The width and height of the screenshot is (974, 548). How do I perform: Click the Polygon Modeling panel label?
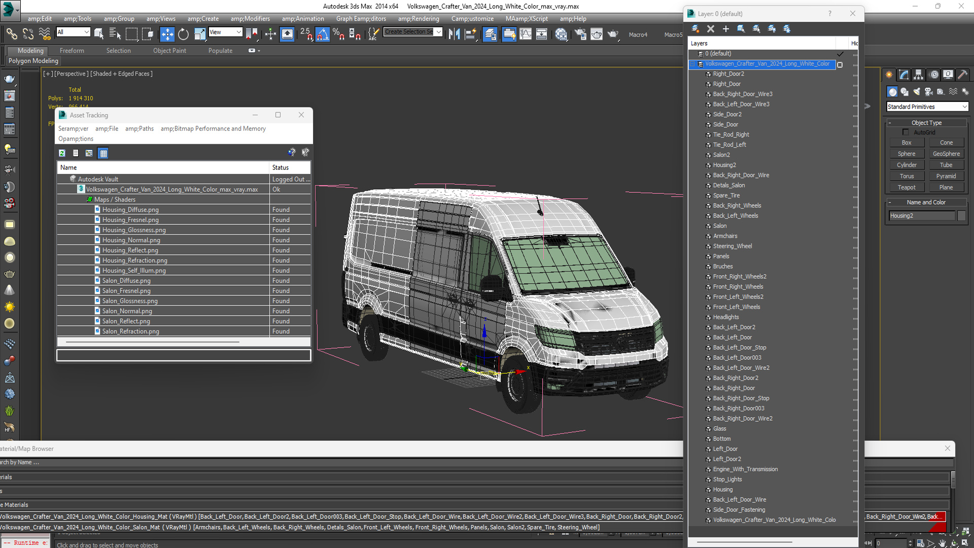(x=33, y=61)
